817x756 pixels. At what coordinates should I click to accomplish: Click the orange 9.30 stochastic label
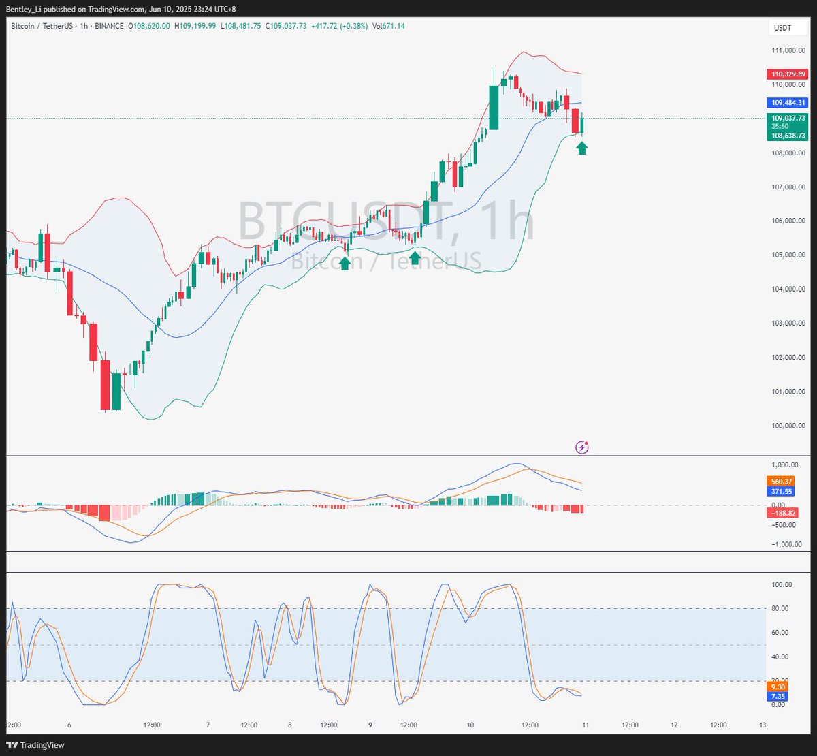click(x=778, y=687)
